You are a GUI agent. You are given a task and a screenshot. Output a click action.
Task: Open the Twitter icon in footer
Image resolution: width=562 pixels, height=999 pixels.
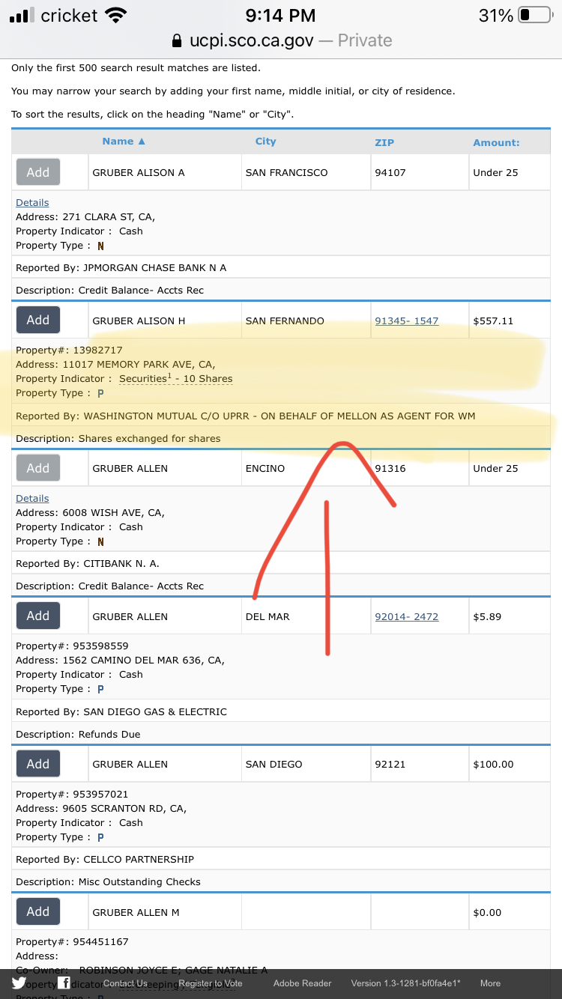pos(19,983)
